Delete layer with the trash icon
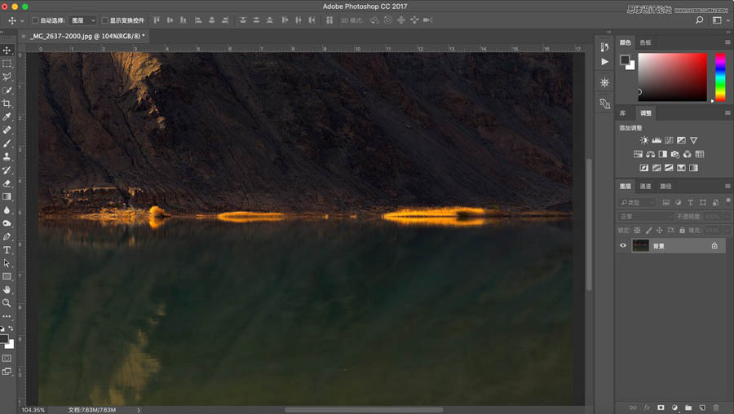This screenshot has height=414, width=734. [716, 407]
